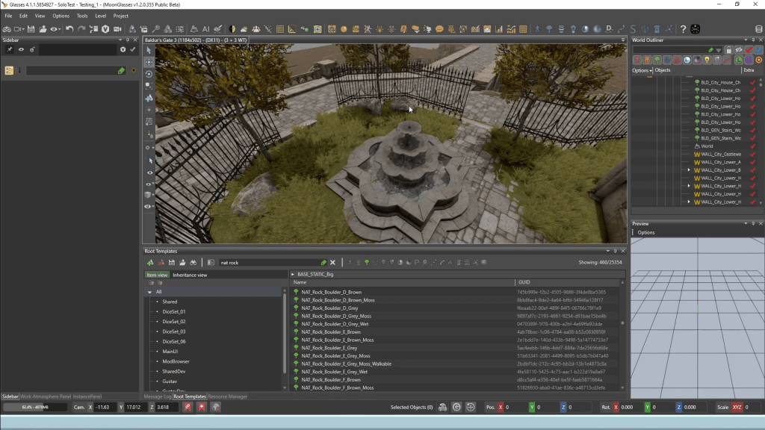Toggle red checkmark on the World outliner row
The height and width of the screenshot is (430, 765).
(x=752, y=146)
